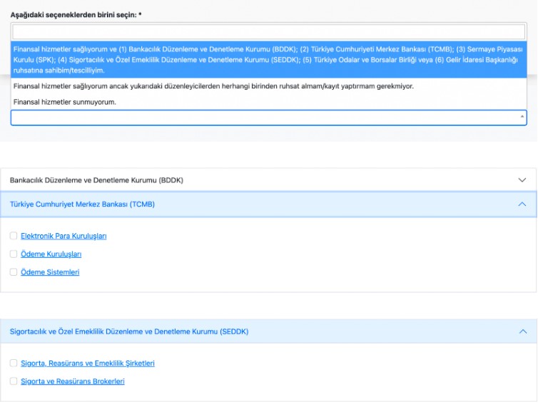Collapse the TCMB section using chevron

coord(522,204)
